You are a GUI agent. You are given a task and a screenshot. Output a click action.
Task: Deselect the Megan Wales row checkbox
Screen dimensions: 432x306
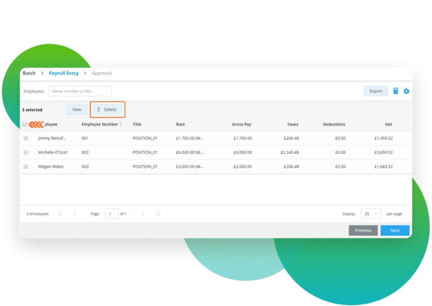[x=25, y=166]
